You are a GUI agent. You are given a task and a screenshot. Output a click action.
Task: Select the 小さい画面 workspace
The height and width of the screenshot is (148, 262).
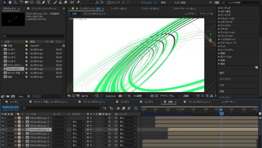pos(180,3)
